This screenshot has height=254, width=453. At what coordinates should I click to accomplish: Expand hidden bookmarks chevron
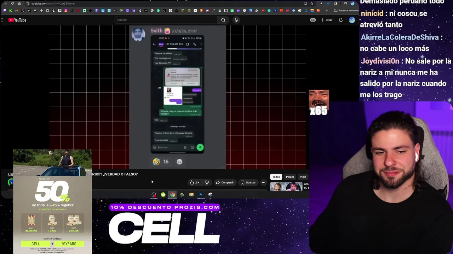click(x=326, y=11)
